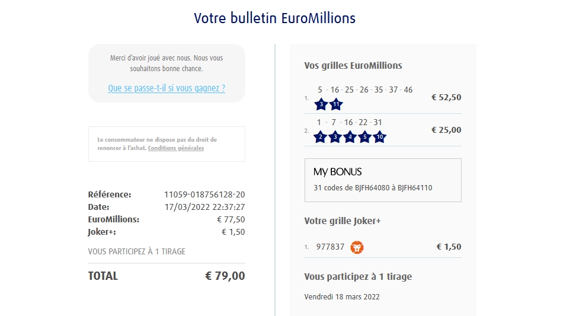
Task: Click the MY BONUS codes box
Action: [383, 180]
